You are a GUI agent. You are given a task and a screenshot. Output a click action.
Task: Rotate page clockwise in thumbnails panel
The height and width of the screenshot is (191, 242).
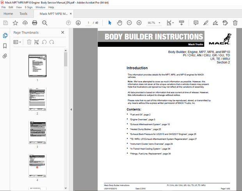coord(52,42)
